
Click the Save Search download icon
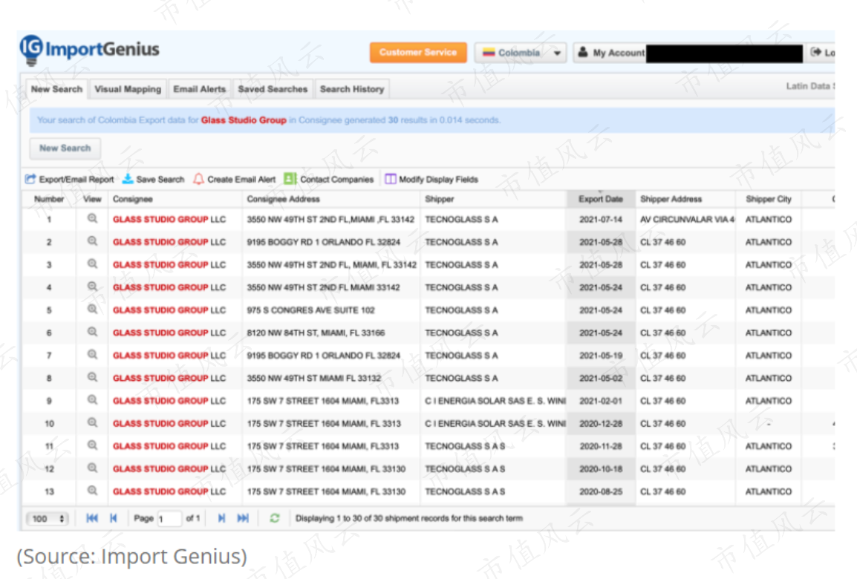tap(127, 179)
